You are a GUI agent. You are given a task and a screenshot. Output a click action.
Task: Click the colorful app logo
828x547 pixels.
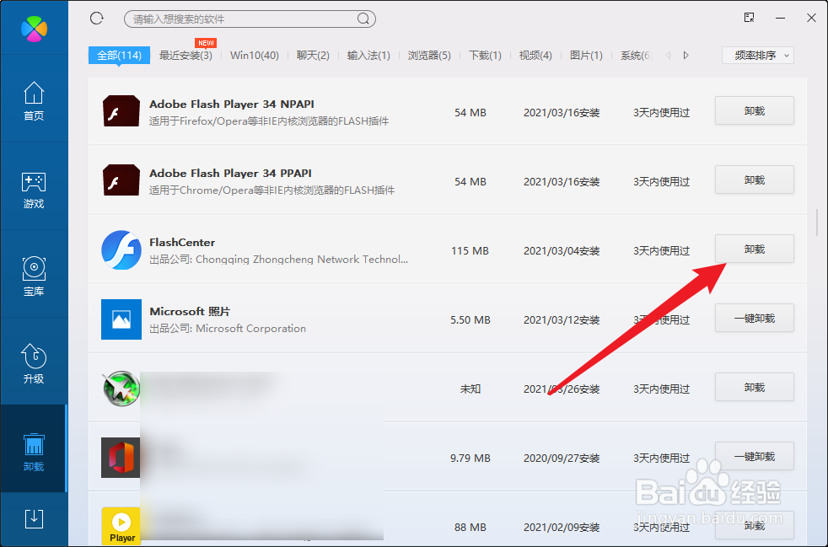coord(35,29)
